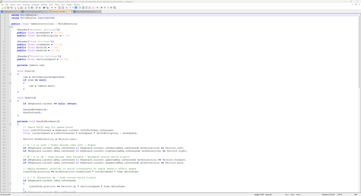Open Folder as Workspace icon
361x196 pixels.
pyautogui.click(x=93, y=8)
